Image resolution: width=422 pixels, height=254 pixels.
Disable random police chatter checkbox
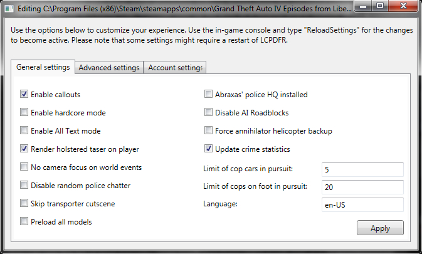click(x=24, y=185)
